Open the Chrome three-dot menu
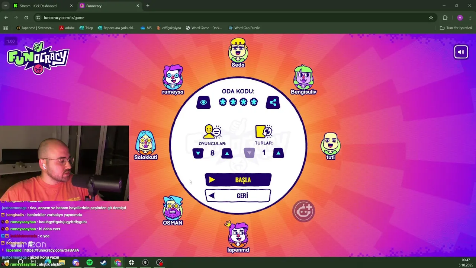Screen dimensions: 476x268 coord(470,17)
